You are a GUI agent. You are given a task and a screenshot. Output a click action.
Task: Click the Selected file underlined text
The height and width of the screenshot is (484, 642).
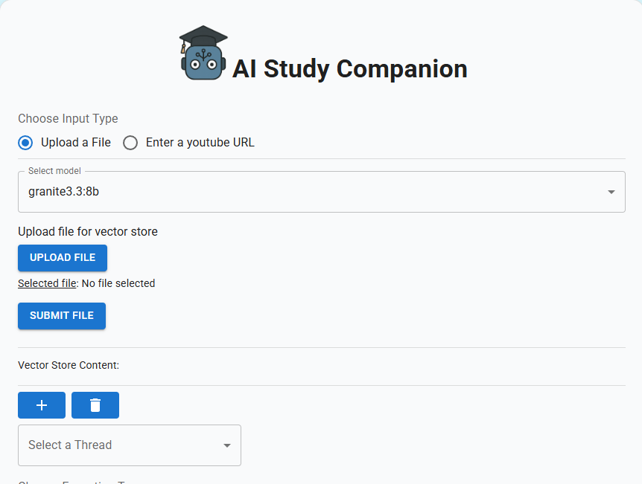click(x=47, y=283)
